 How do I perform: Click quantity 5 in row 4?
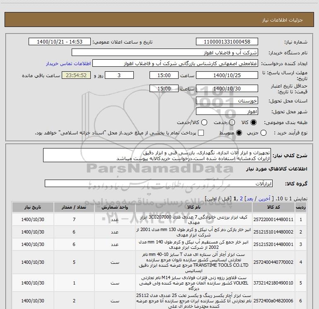tap(74, 262)
